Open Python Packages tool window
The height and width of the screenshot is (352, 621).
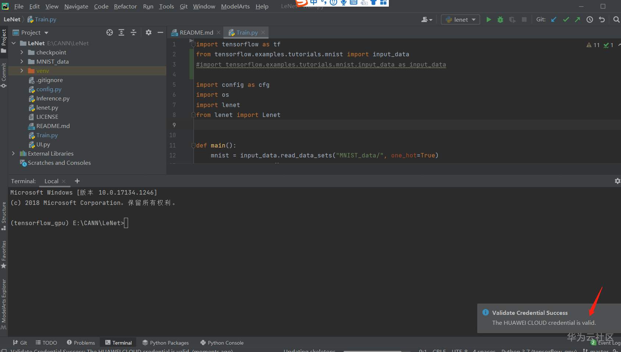[x=166, y=342]
